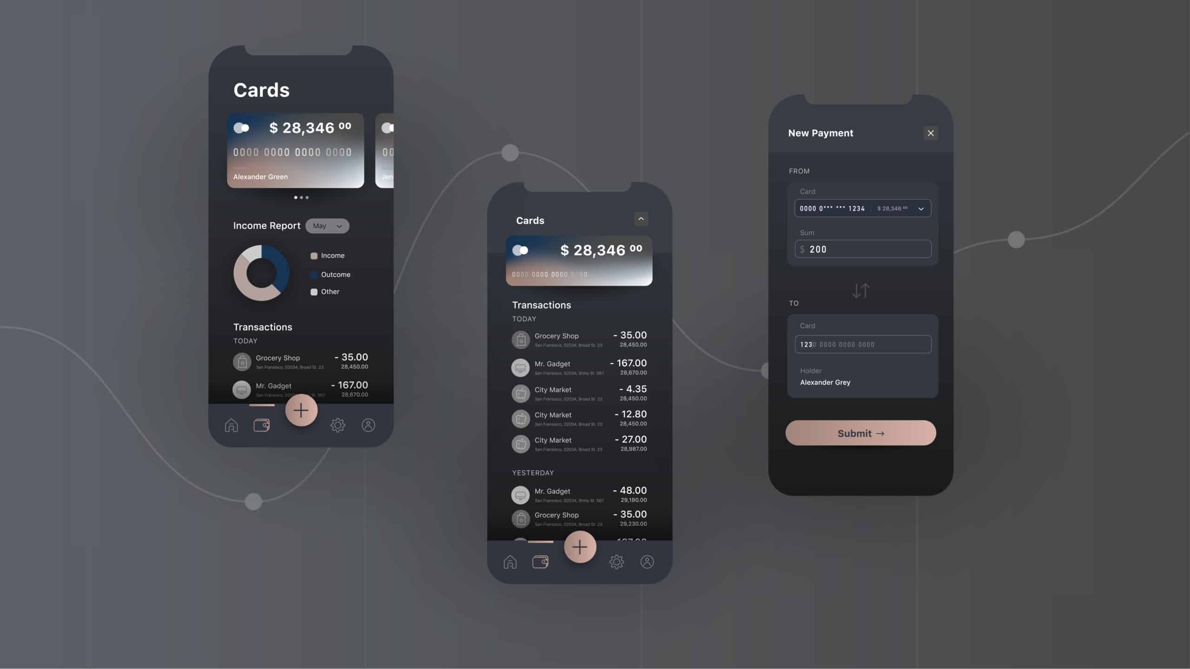The height and width of the screenshot is (669, 1190).
Task: Submit the new payment
Action: pyautogui.click(x=860, y=432)
